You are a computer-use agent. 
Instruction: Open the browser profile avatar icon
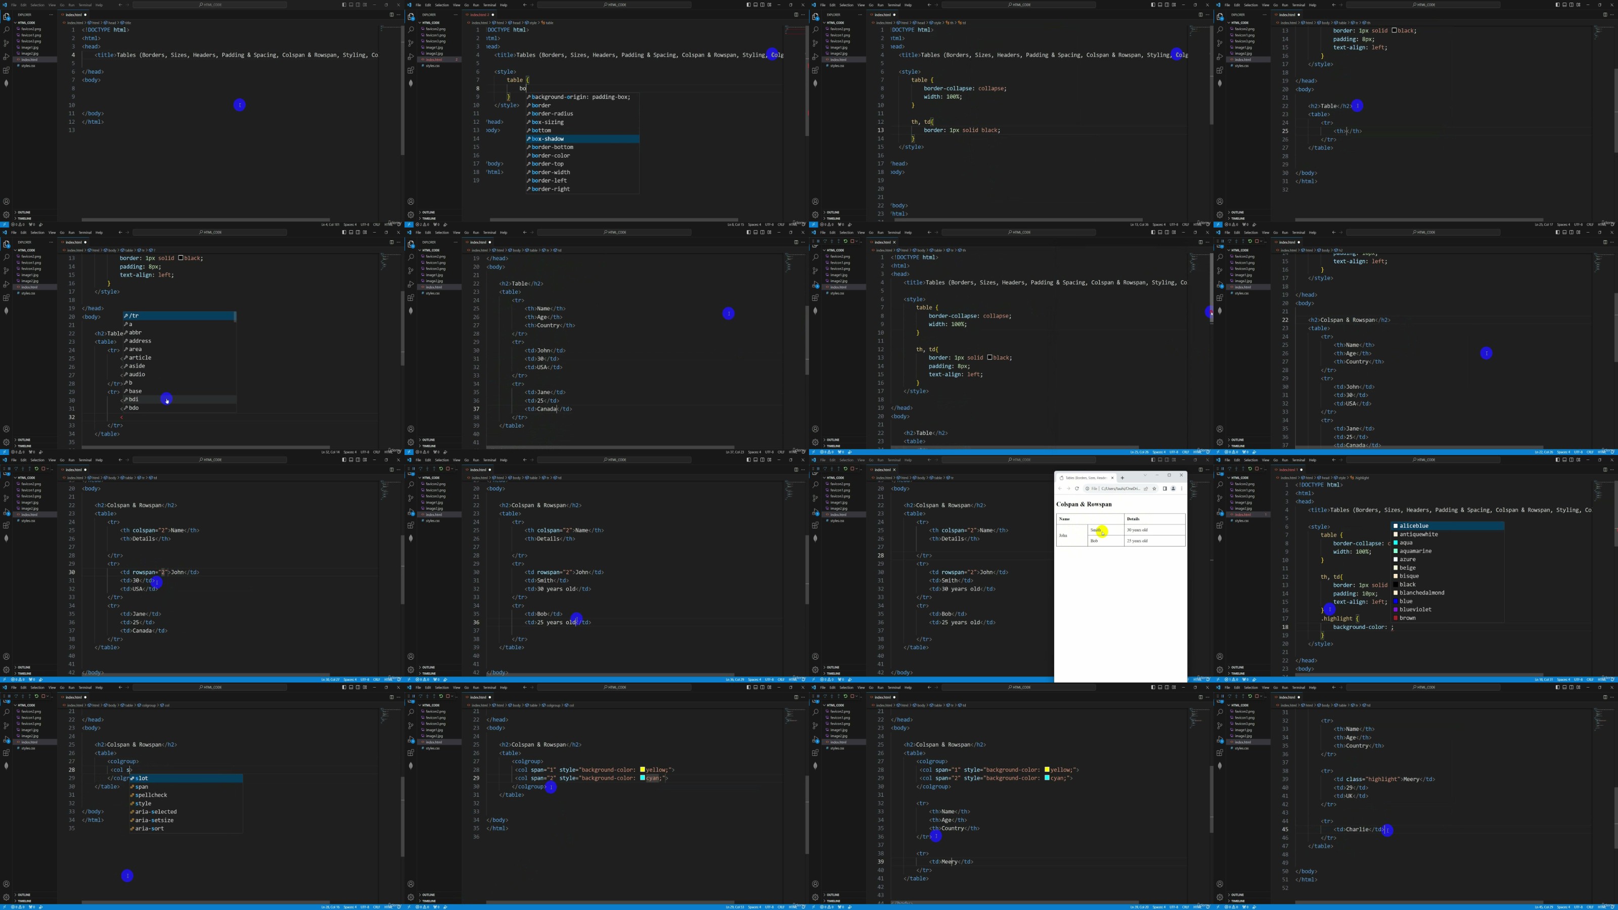pyautogui.click(x=1173, y=488)
